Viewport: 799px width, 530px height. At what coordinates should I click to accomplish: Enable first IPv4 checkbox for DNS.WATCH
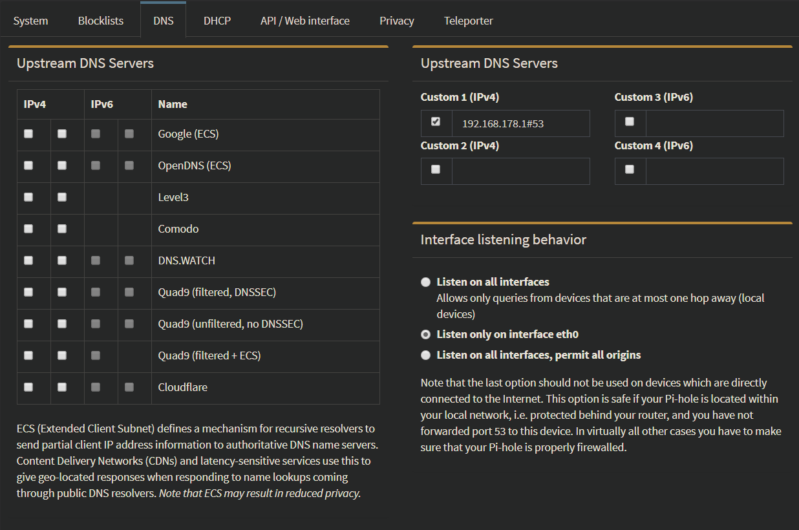pos(28,260)
